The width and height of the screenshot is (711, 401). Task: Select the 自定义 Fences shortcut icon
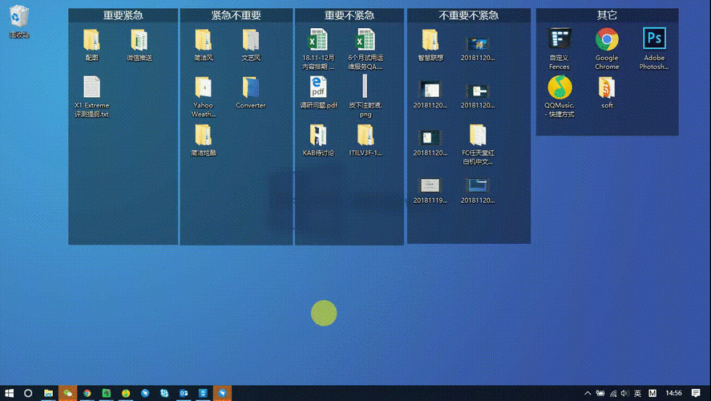tap(560, 39)
